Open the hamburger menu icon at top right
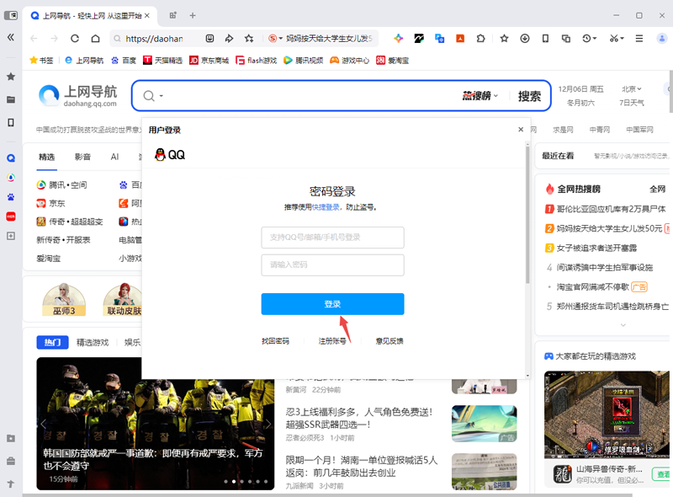This screenshot has height=497, width=673. click(x=639, y=39)
